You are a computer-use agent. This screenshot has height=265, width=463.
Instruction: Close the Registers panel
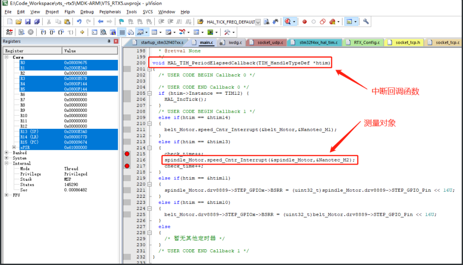(x=116, y=41)
